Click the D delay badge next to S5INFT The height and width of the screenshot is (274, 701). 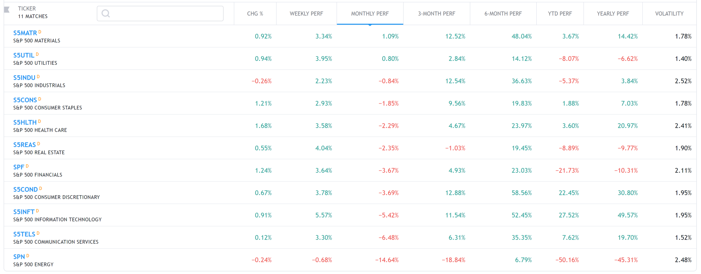click(x=37, y=211)
